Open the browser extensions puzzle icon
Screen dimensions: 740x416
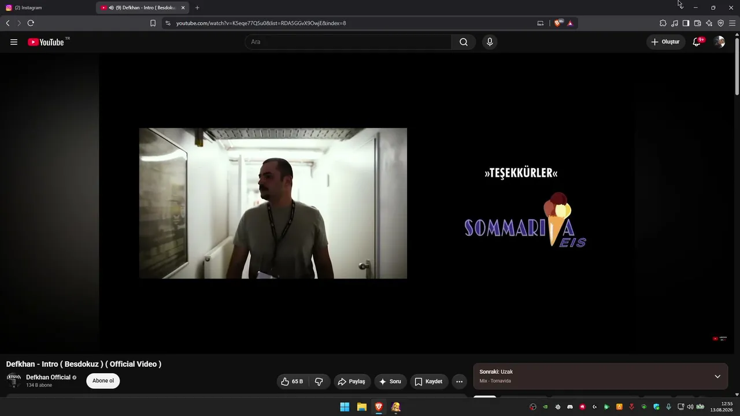663,23
